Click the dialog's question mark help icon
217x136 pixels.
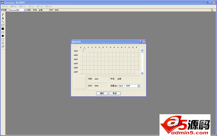coord(140,42)
